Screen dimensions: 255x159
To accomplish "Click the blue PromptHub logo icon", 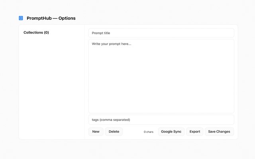I will click(x=21, y=18).
